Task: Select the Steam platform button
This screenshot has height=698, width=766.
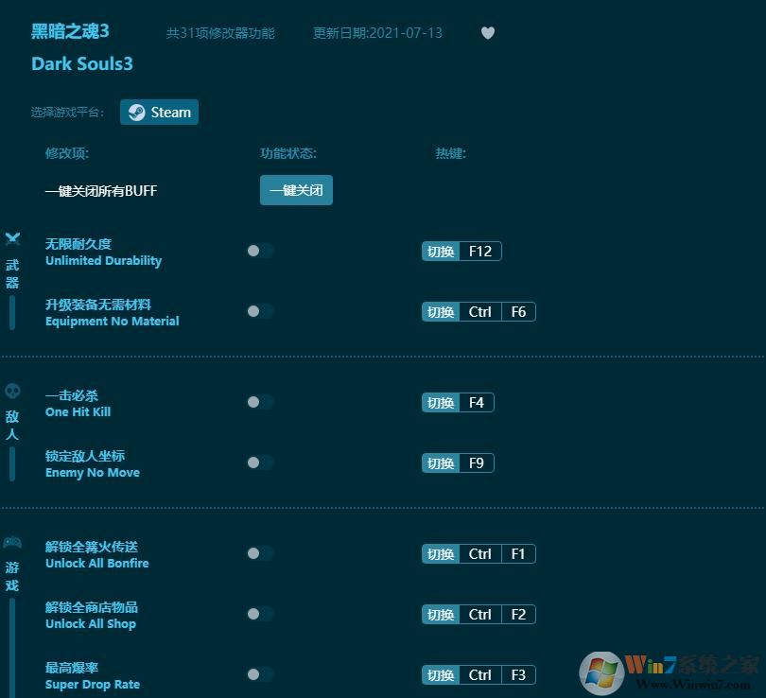Action: click(x=159, y=113)
